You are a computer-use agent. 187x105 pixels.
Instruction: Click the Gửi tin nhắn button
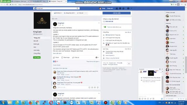click(x=117, y=13)
